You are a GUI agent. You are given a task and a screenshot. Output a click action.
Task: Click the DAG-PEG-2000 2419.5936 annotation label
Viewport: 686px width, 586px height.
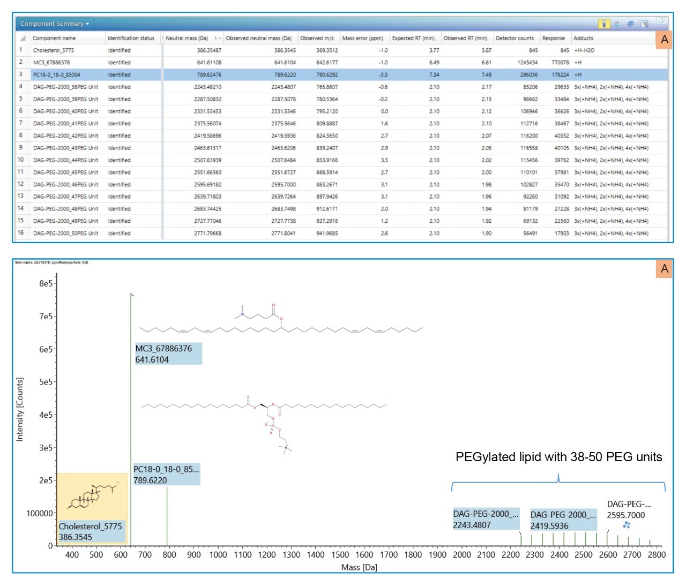pos(563,520)
